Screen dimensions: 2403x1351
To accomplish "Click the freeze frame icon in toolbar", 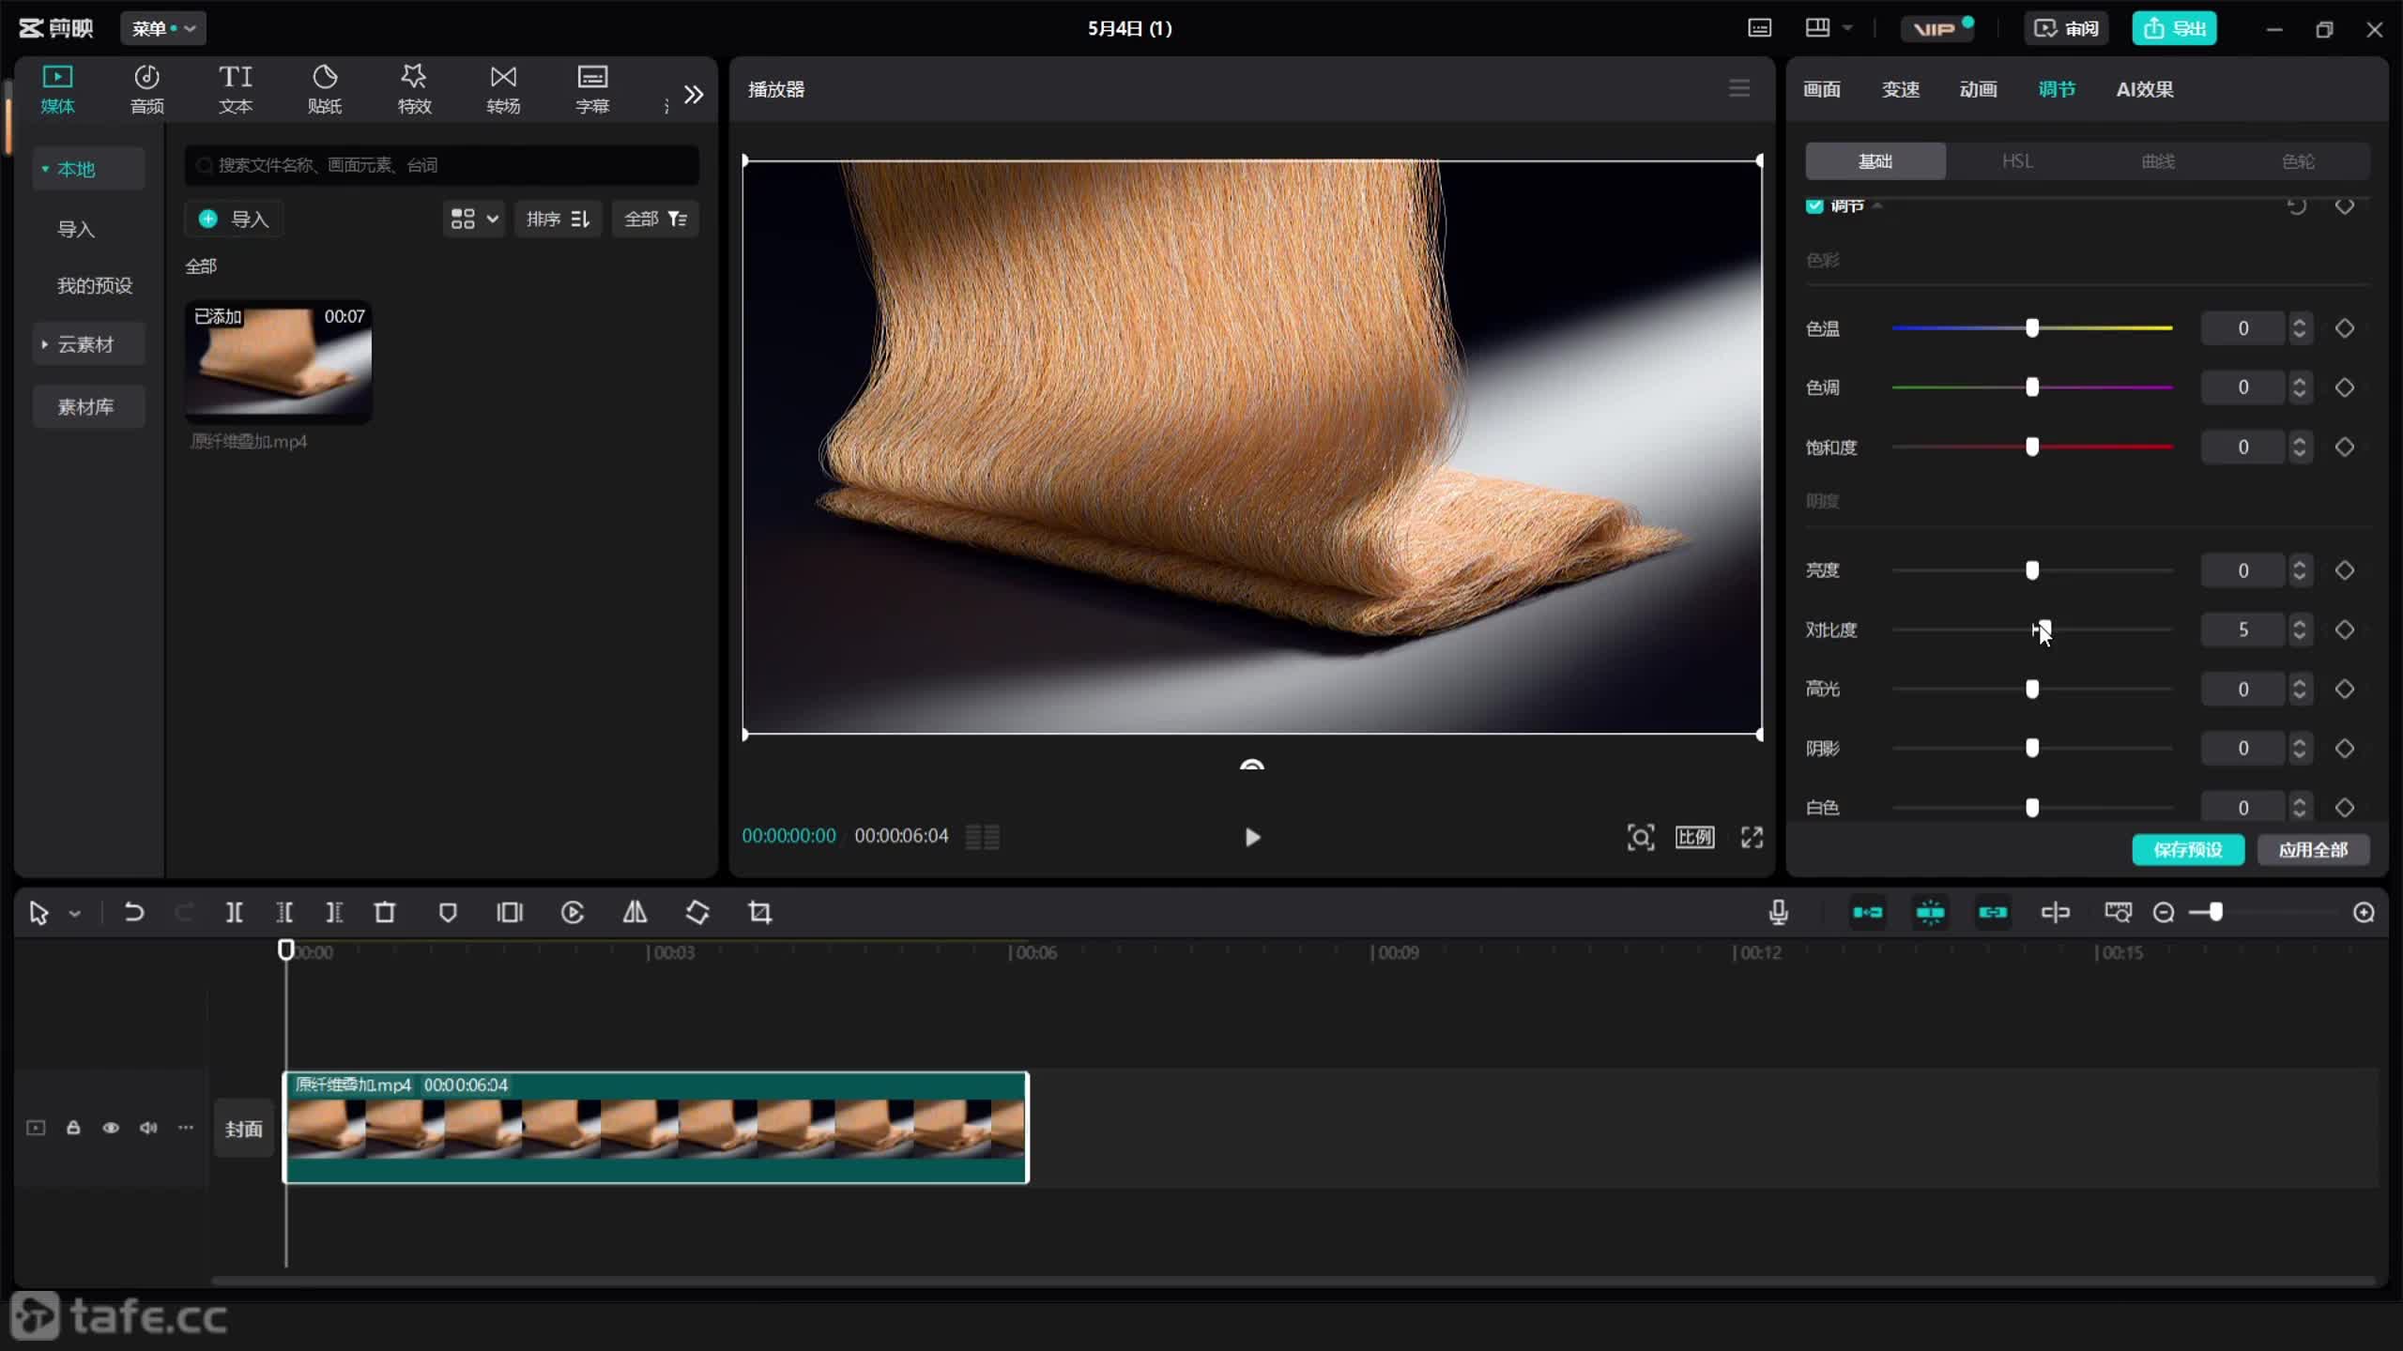I will (510, 912).
